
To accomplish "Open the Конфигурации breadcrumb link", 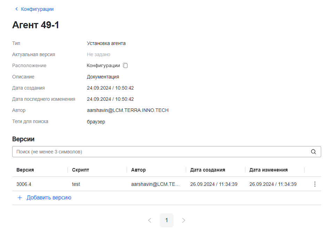I will (36, 9).
